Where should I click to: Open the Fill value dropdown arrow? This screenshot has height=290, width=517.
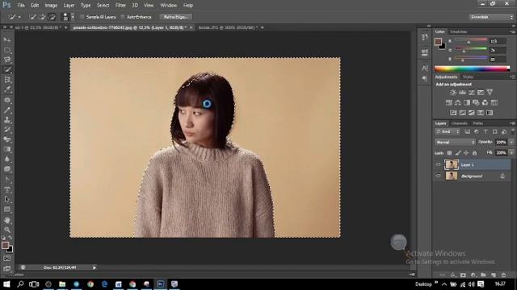pyautogui.click(x=511, y=153)
